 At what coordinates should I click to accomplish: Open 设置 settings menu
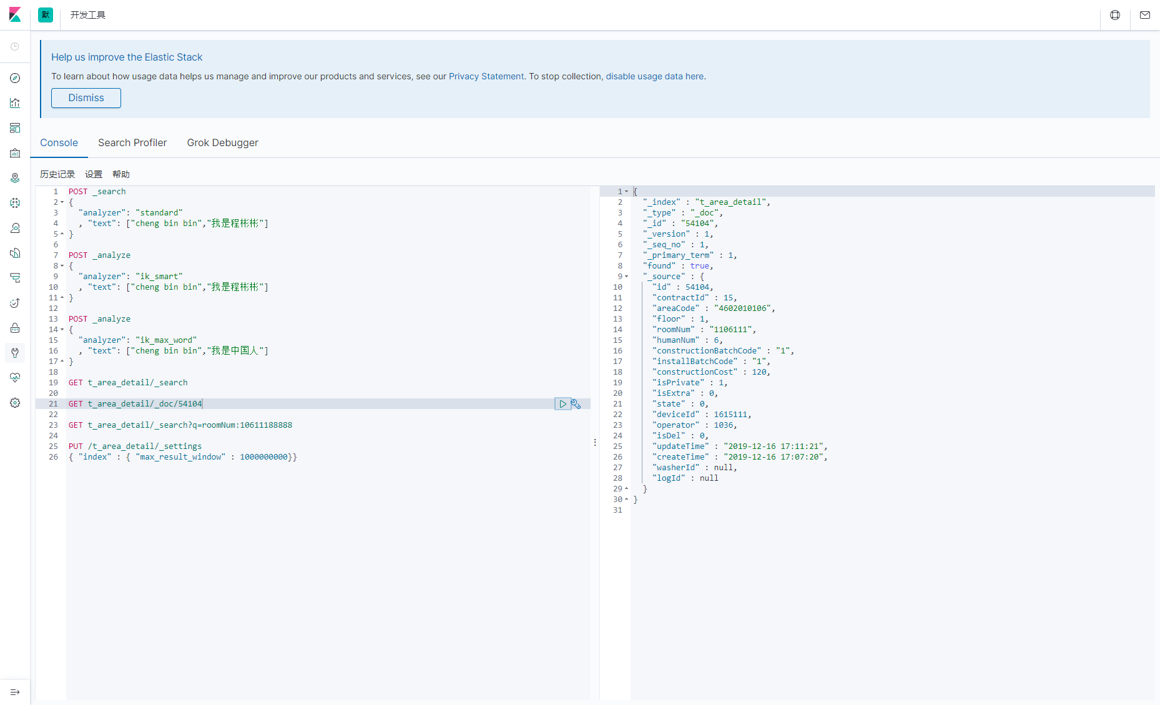94,174
